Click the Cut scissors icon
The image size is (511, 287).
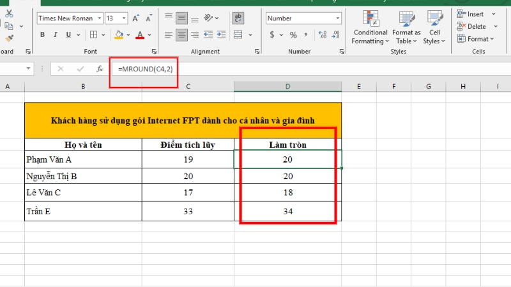[9, 13]
